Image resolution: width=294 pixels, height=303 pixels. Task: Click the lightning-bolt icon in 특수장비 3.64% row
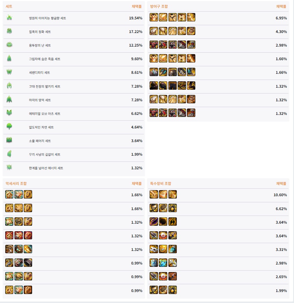(x=172, y=222)
